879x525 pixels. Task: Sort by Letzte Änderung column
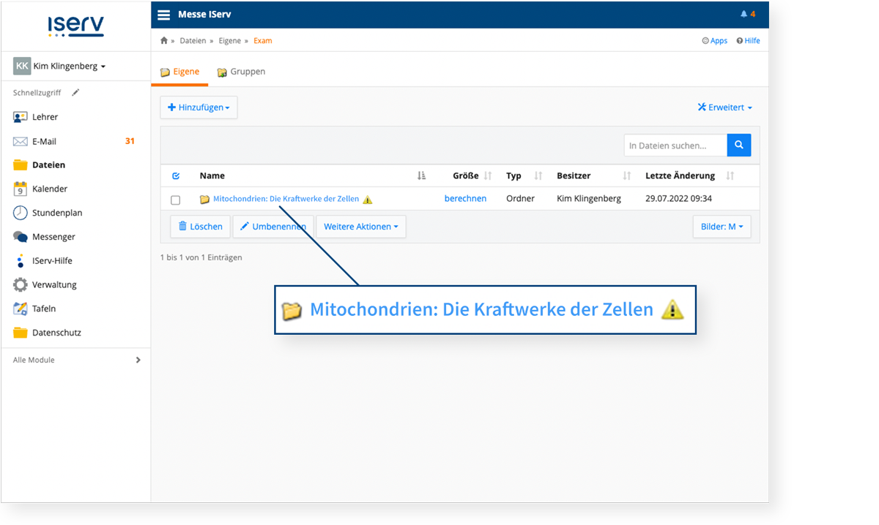coord(689,175)
